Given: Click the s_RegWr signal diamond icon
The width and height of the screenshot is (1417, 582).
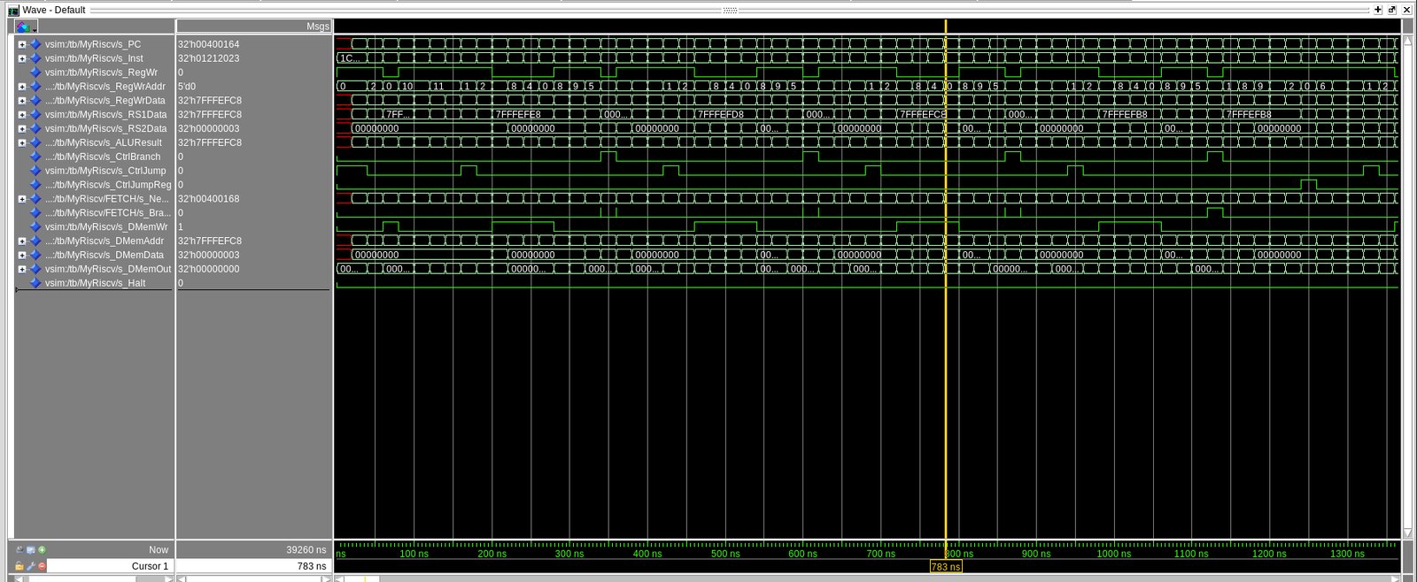Looking at the screenshot, I should tap(35, 73).
